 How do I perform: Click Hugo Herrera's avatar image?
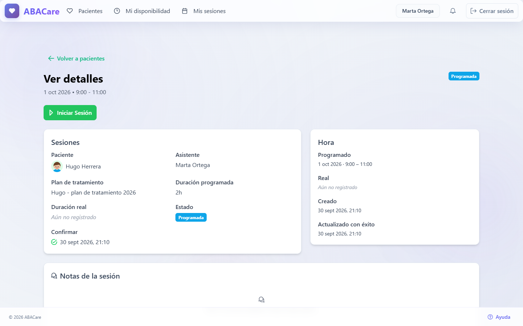coord(57,166)
